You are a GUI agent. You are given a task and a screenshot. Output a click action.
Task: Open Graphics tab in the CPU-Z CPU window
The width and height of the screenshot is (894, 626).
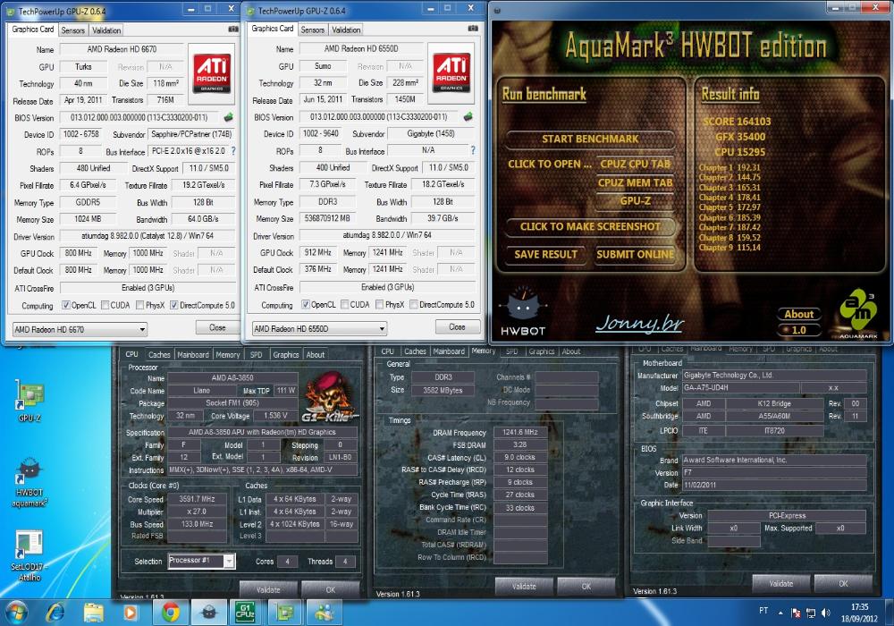(x=286, y=355)
